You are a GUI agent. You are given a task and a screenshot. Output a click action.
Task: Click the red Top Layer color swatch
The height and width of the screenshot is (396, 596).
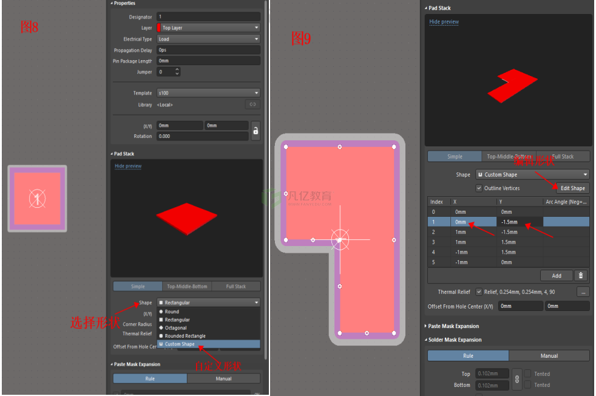tap(159, 28)
